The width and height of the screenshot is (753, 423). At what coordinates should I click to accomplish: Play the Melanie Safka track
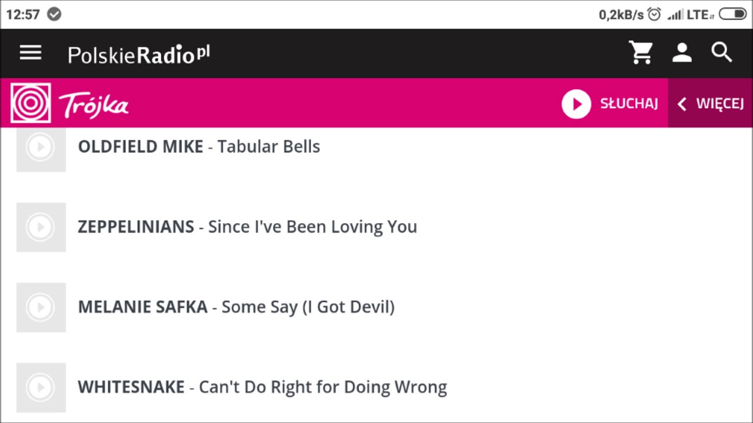[41, 307]
